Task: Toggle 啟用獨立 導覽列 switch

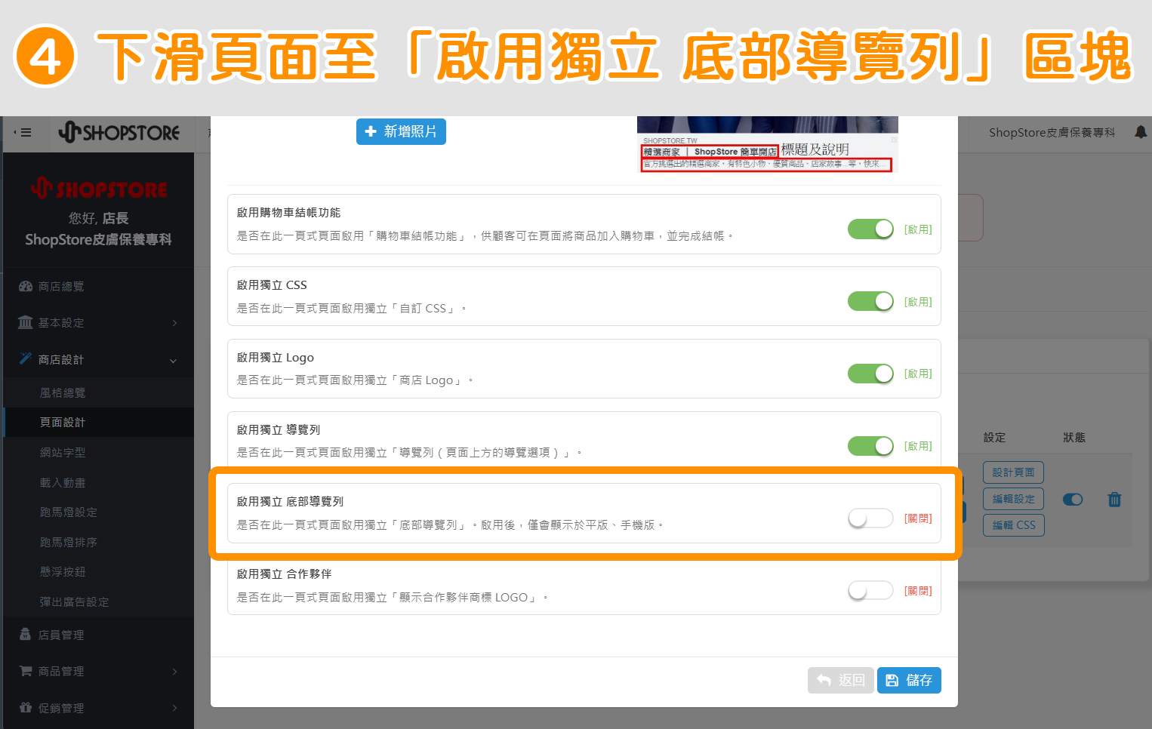Action: (x=870, y=445)
